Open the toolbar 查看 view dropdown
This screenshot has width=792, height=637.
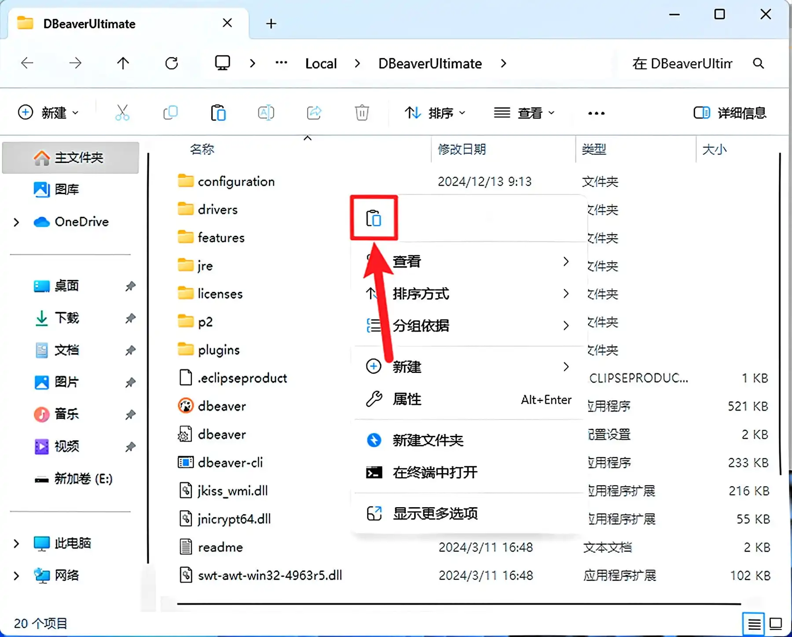point(524,113)
